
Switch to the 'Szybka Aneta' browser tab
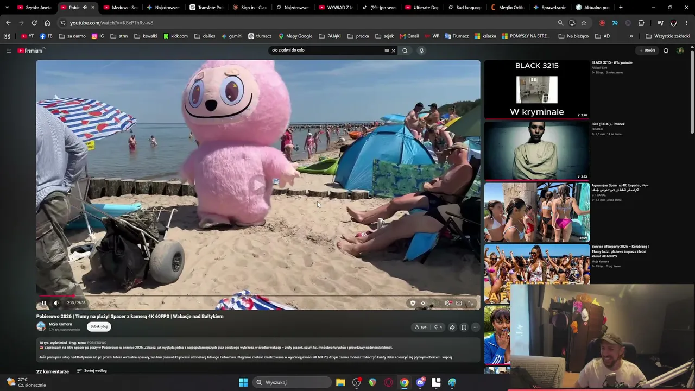(x=34, y=8)
